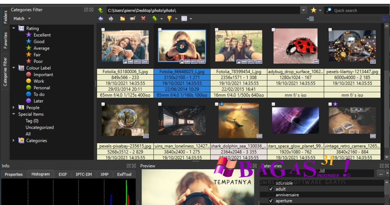Select the Good rating star
The width and height of the screenshot is (390, 205).
tap(29, 41)
